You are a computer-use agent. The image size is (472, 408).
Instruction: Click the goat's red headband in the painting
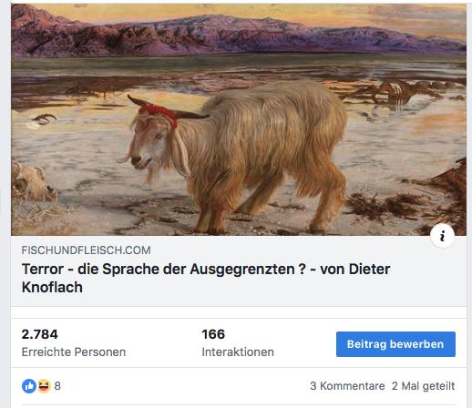(x=159, y=114)
